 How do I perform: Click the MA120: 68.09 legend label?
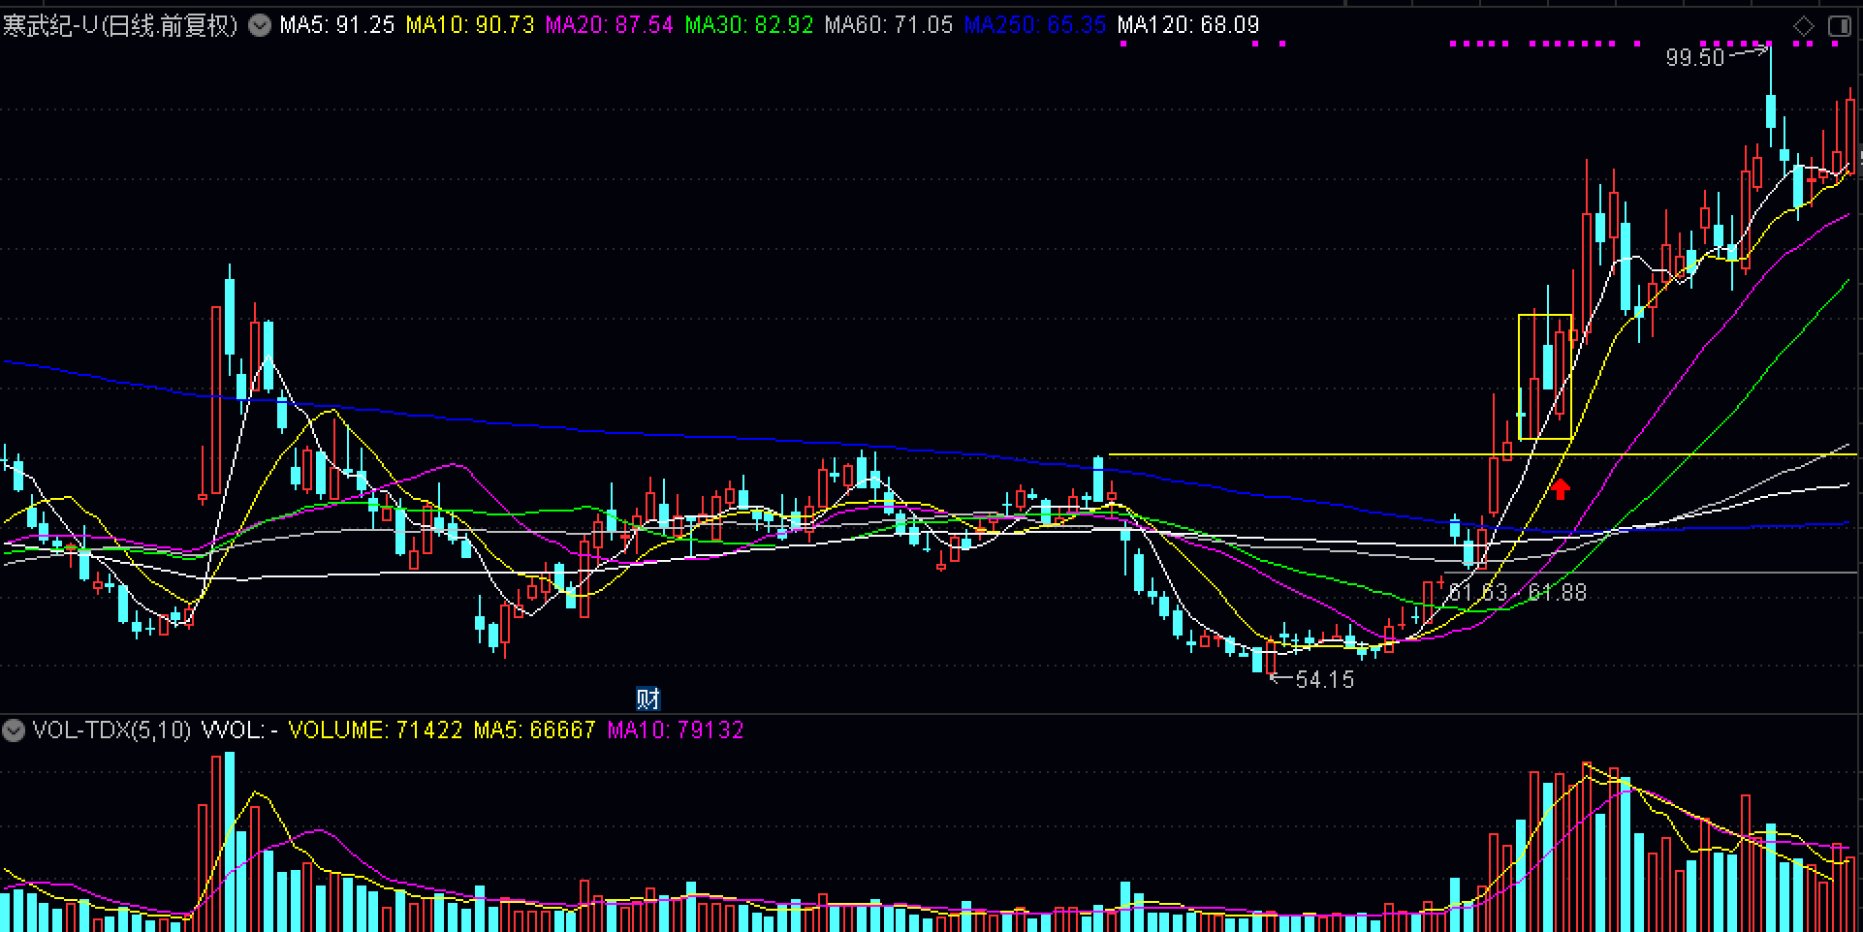(x=1187, y=25)
